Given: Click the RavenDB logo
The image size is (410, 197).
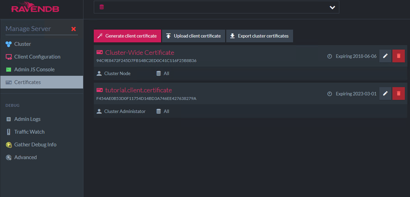Looking at the screenshot, I should click(x=35, y=8).
